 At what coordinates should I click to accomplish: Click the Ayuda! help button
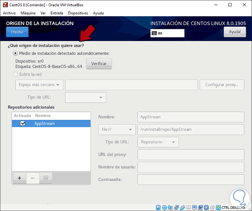(x=235, y=32)
